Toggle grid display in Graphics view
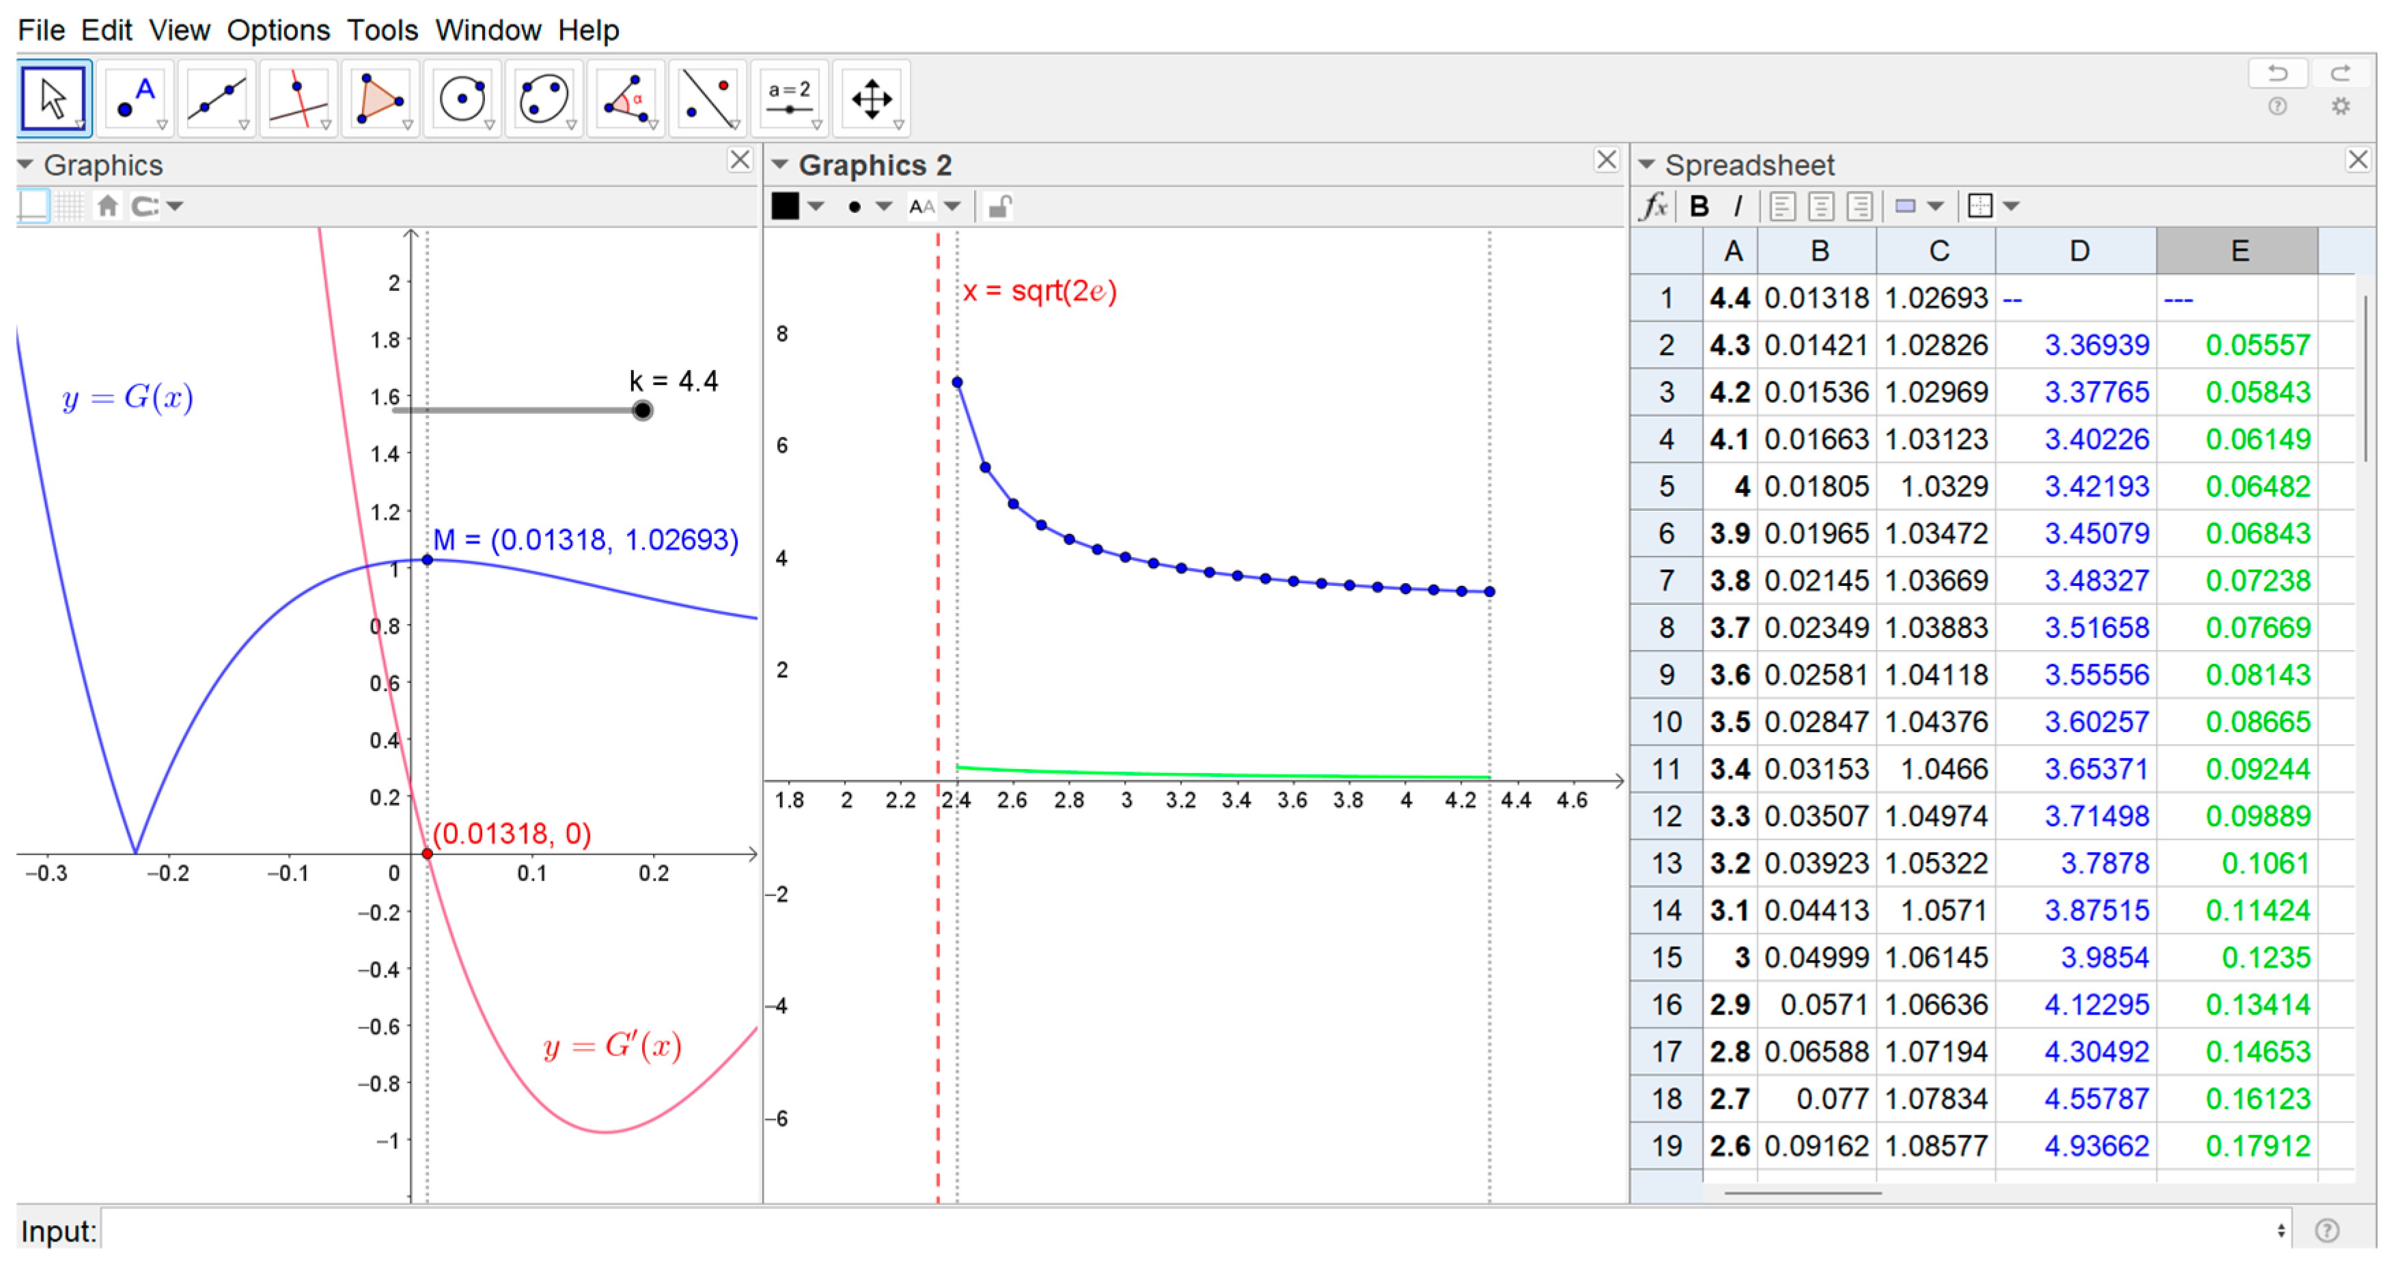This screenshot has height=1266, width=2390. (x=70, y=206)
